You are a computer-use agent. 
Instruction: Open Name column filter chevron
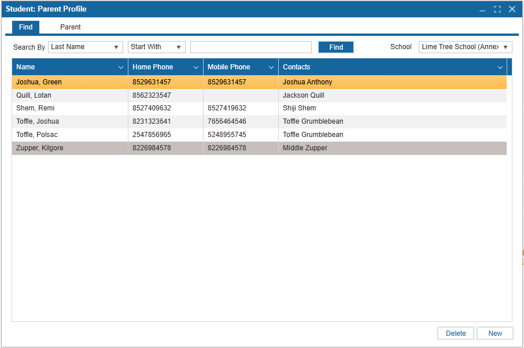click(x=121, y=68)
